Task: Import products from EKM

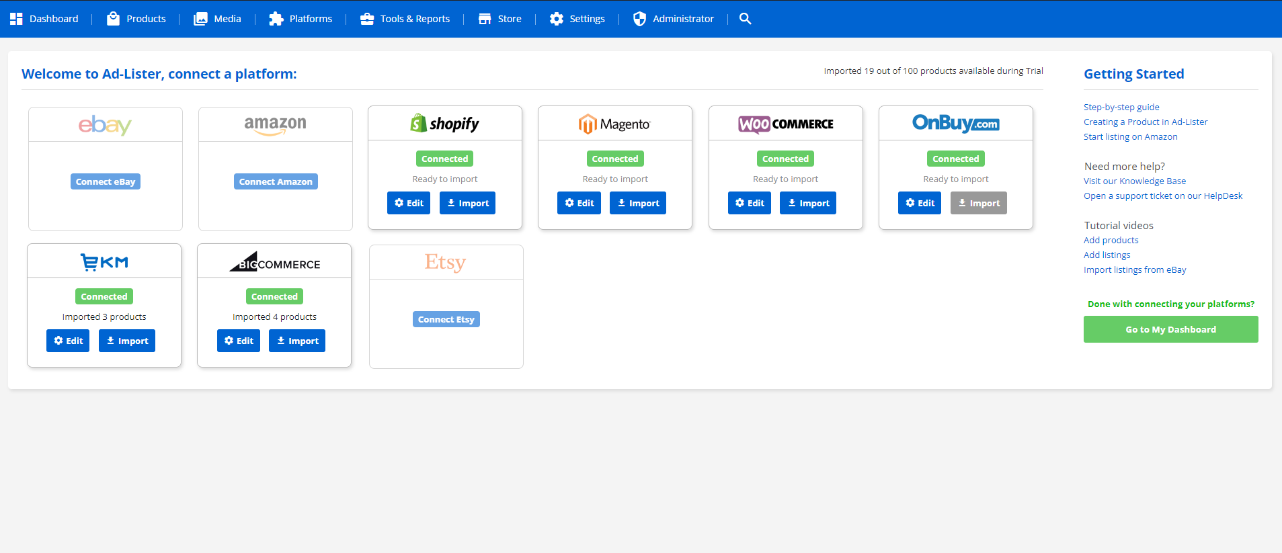Action: (x=127, y=341)
